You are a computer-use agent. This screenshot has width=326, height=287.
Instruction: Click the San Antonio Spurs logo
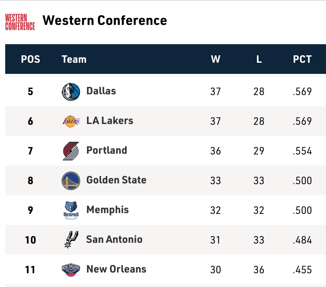tap(71, 240)
